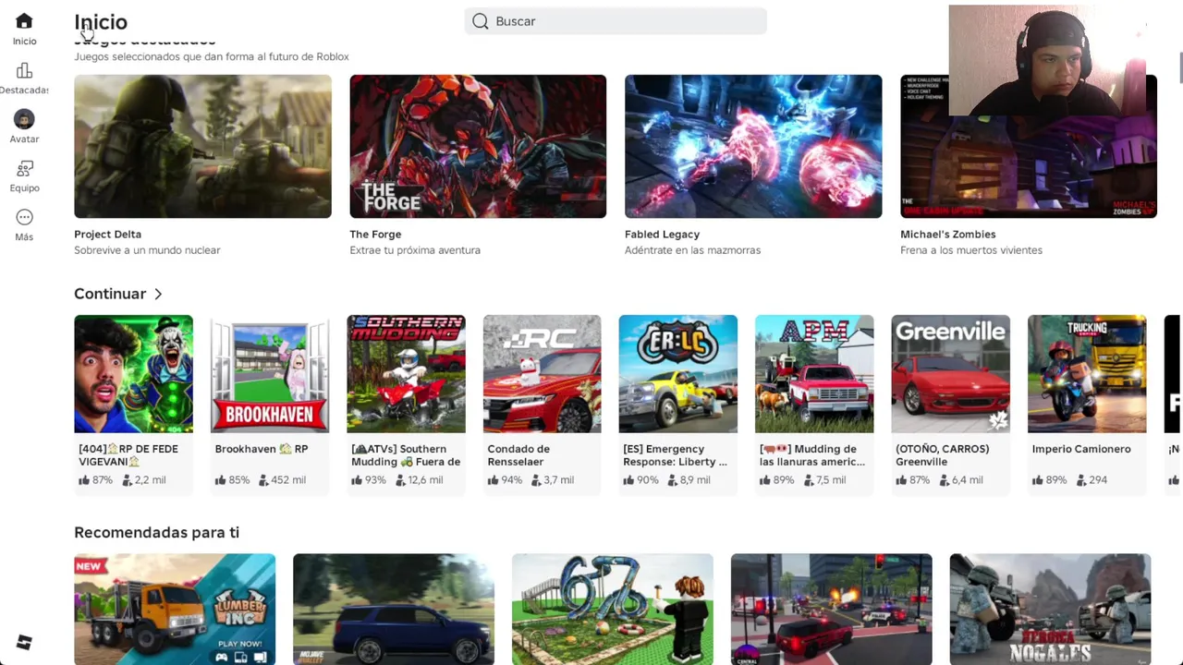The image size is (1183, 665).
Task: Open Michael's Zombies featured thumbnail
Action: (1029, 146)
